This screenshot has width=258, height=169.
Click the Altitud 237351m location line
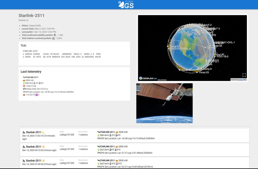click(x=125, y=167)
